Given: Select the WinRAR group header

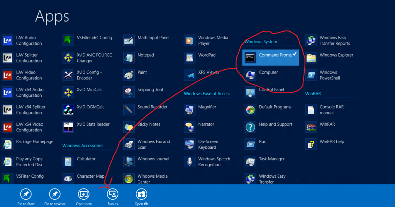Looking at the screenshot, I should (313, 94).
